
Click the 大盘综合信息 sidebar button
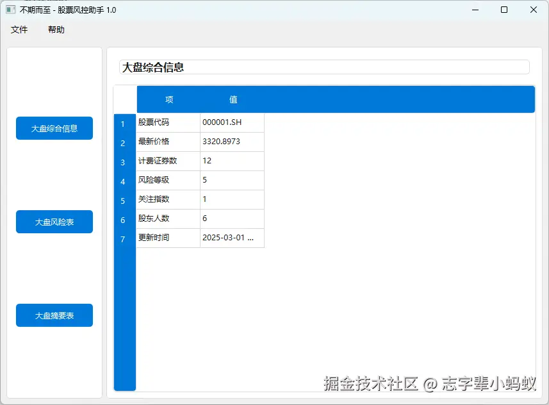[54, 128]
